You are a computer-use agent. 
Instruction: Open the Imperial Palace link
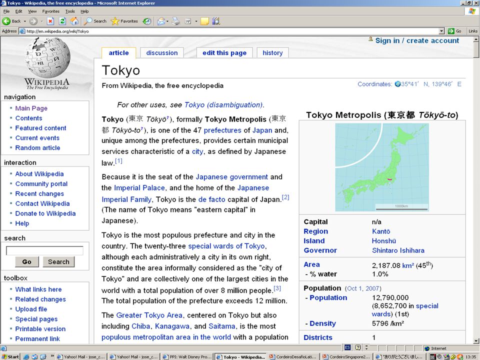coord(139,187)
